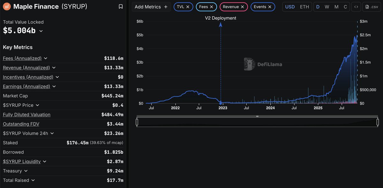The image size is (383, 188).
Task: Expand $SYRUP Price row
Action: [x=37, y=105]
